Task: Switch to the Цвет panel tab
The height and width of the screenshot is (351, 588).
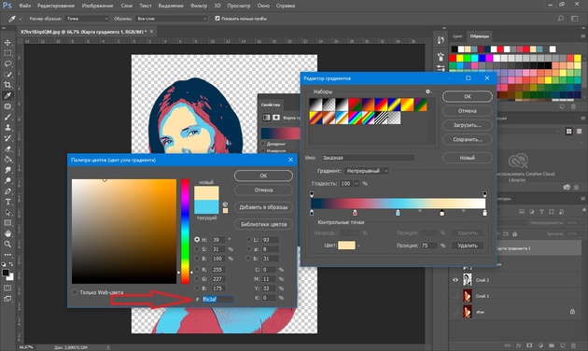Action: tap(457, 36)
